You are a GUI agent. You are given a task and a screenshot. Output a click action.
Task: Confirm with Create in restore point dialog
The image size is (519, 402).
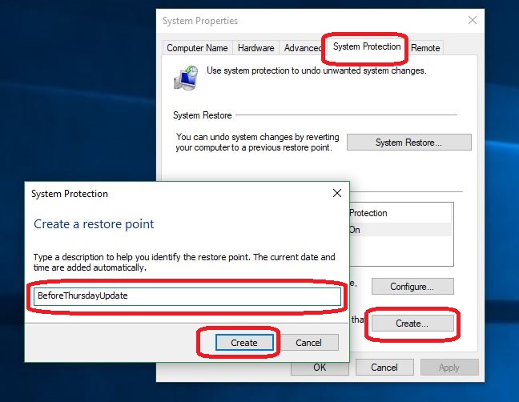coord(243,343)
